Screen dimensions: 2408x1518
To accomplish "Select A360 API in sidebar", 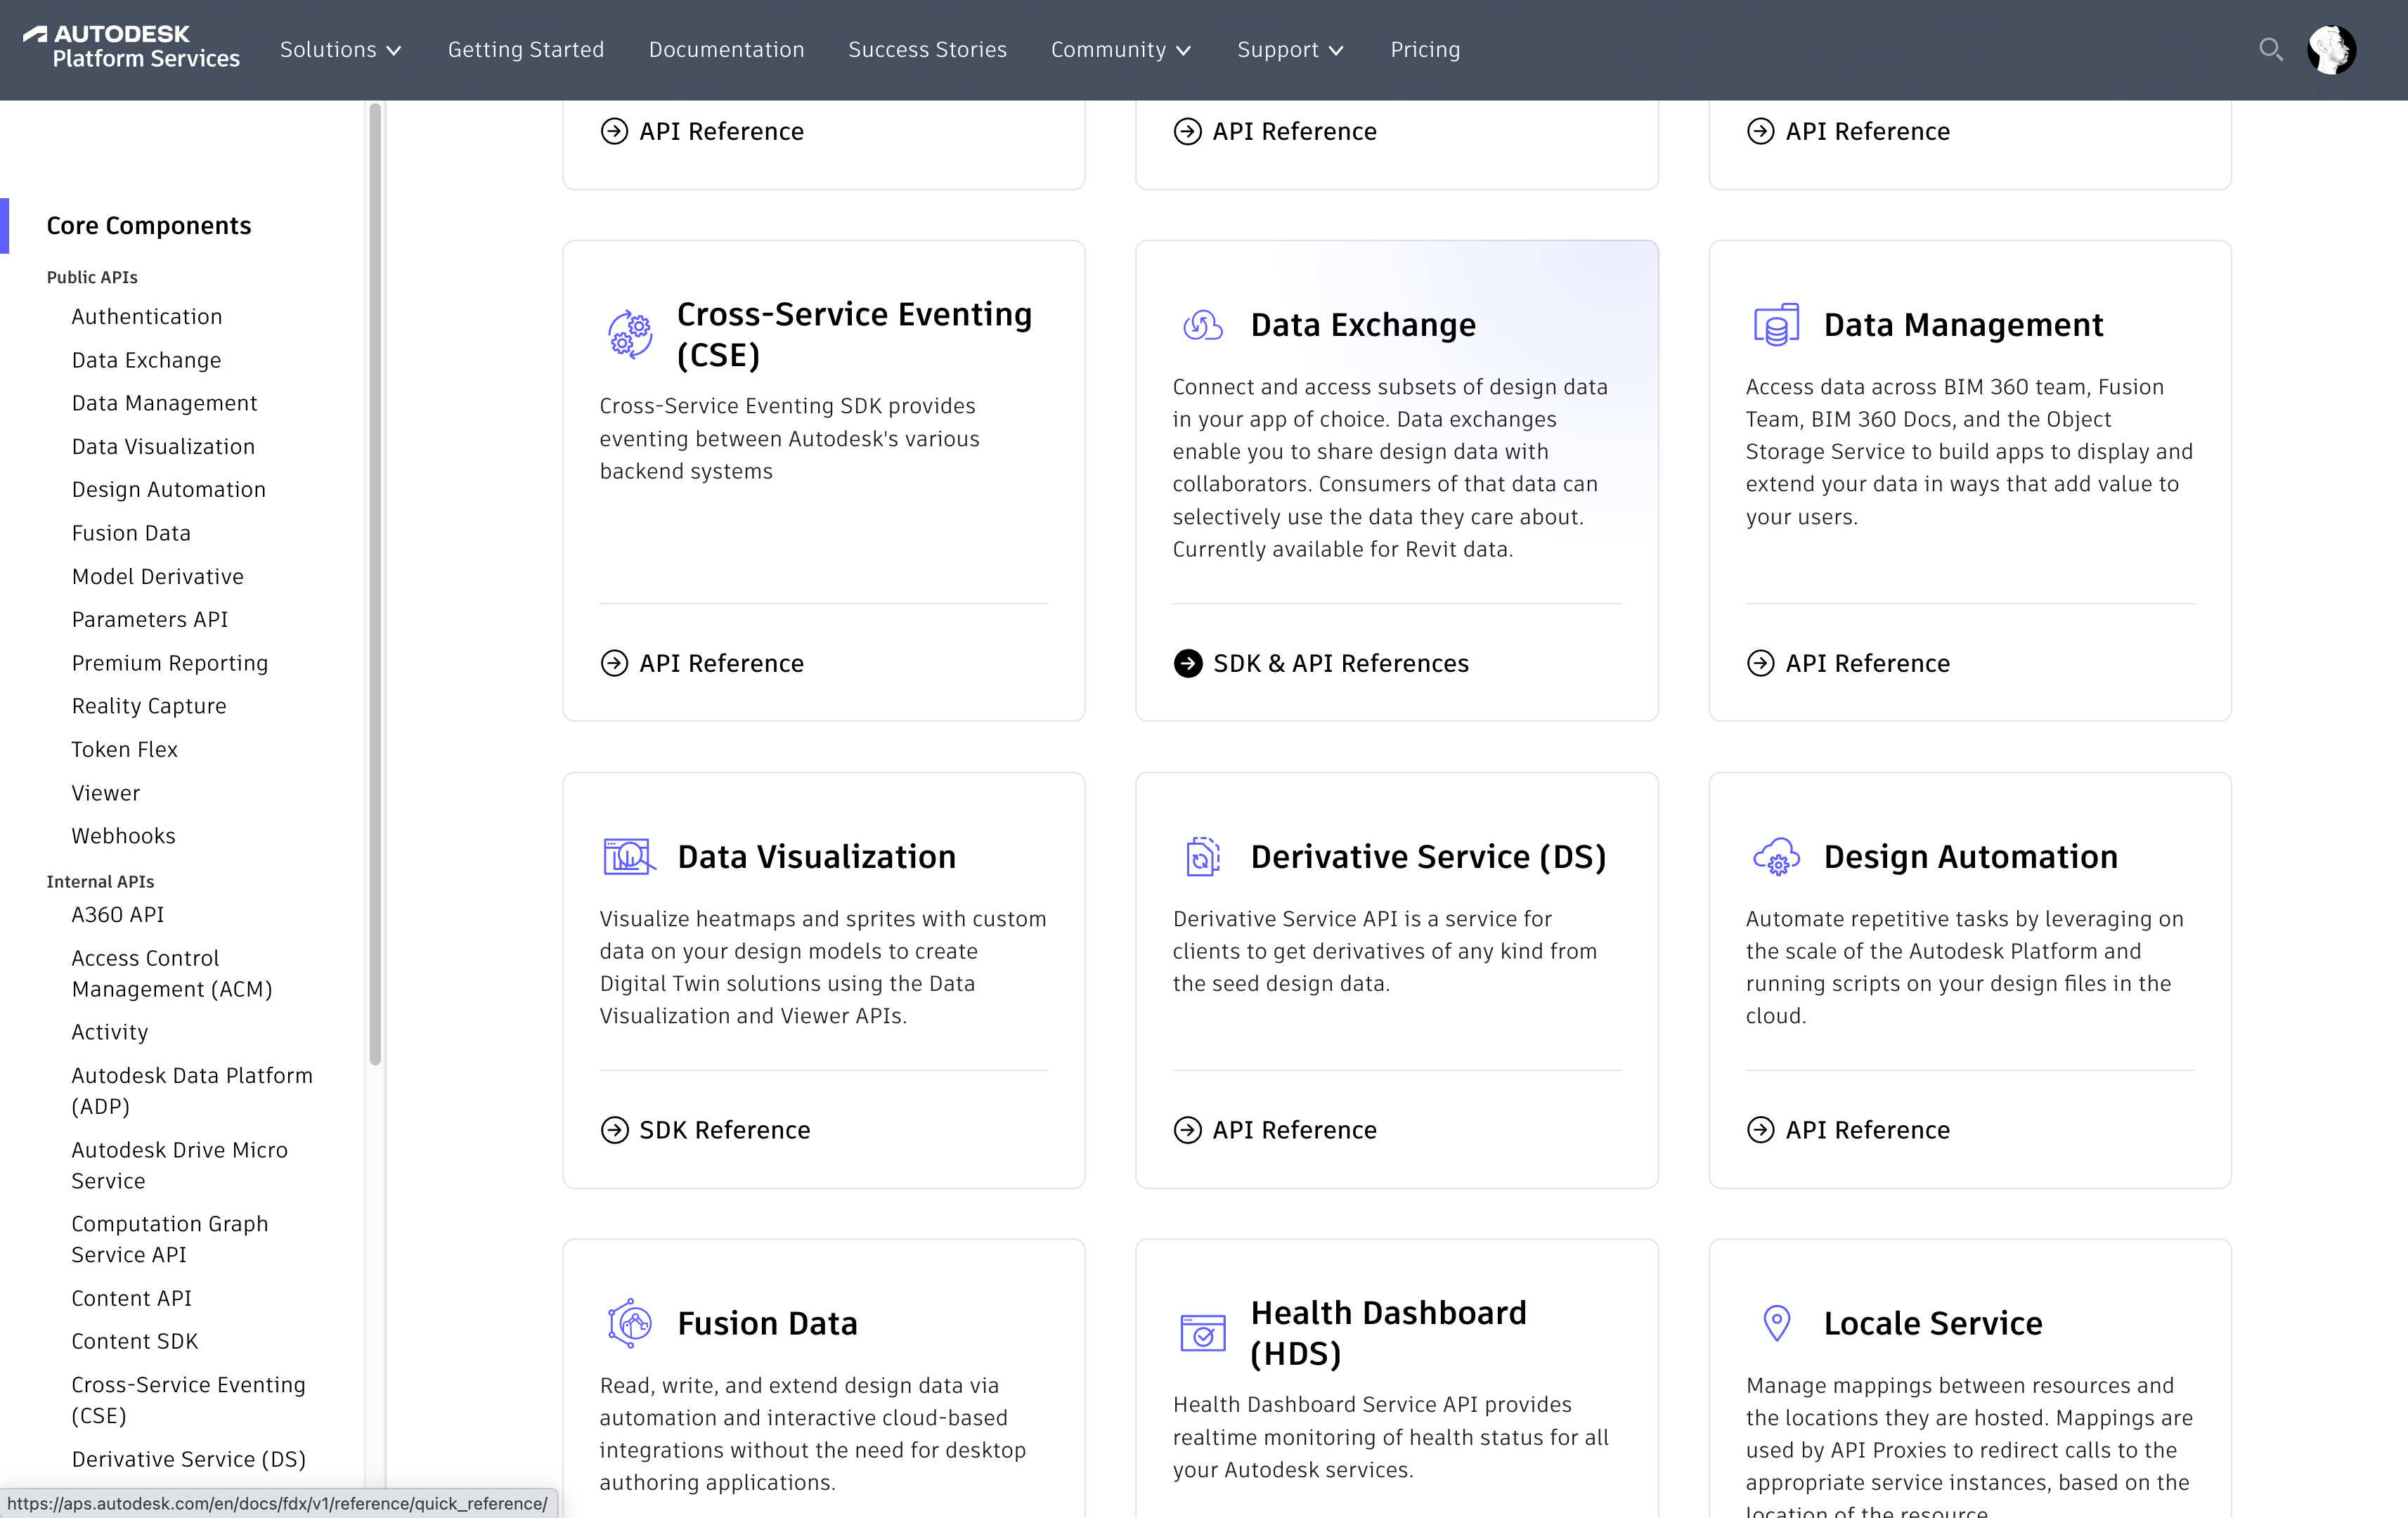I will [x=117, y=915].
